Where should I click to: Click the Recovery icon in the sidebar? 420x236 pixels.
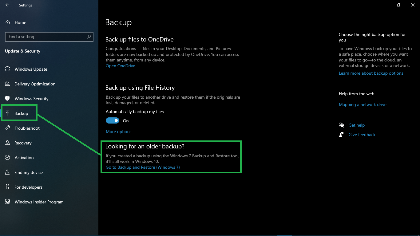(7, 143)
